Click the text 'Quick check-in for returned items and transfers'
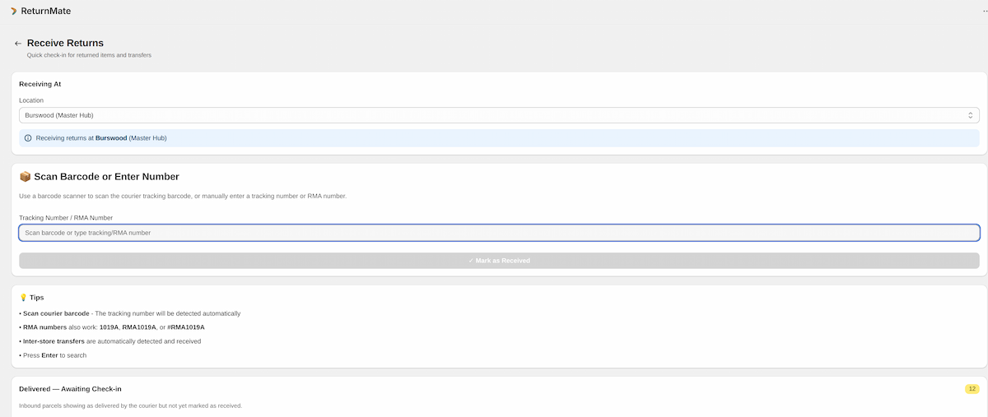The width and height of the screenshot is (988, 417). [89, 55]
